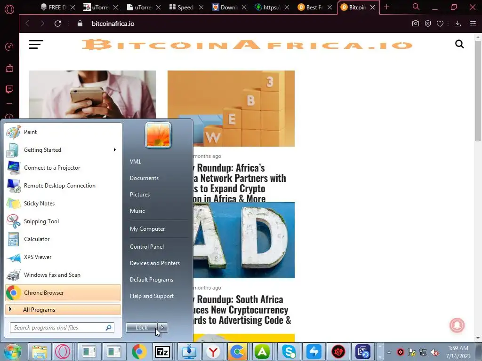482x361 pixels.
Task: Reload the bitcoinafrica.io page
Action: pos(57,24)
